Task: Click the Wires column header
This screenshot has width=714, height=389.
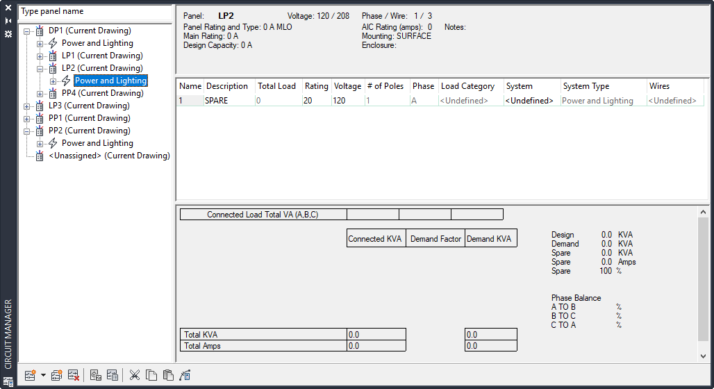Action: [x=675, y=86]
